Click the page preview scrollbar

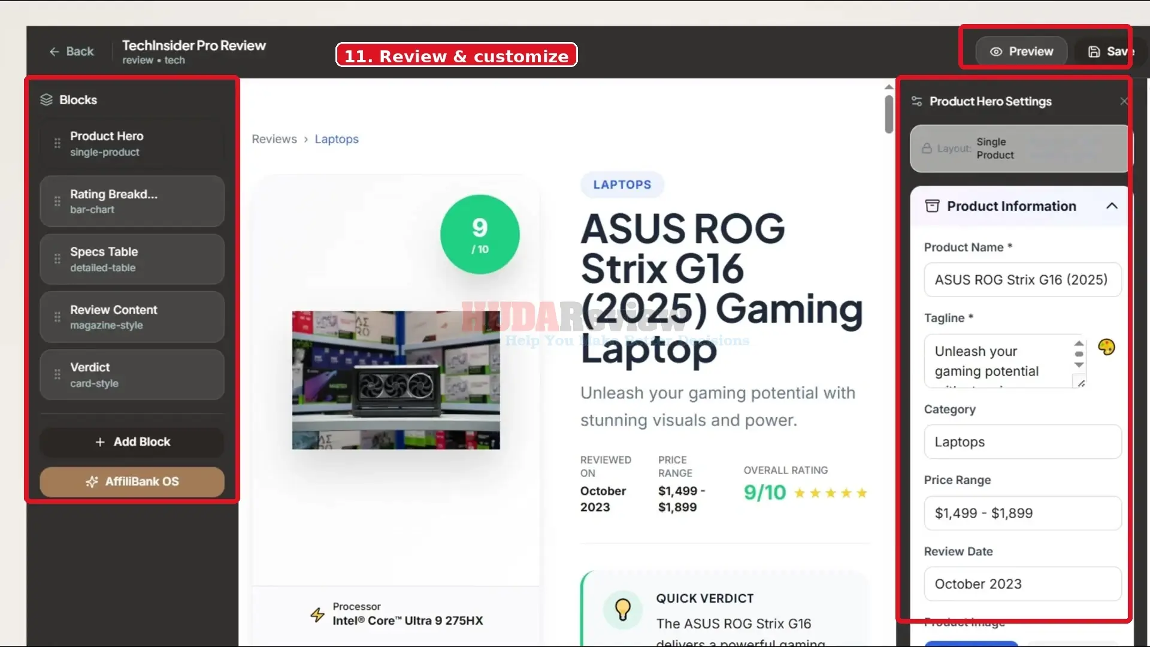(x=889, y=113)
